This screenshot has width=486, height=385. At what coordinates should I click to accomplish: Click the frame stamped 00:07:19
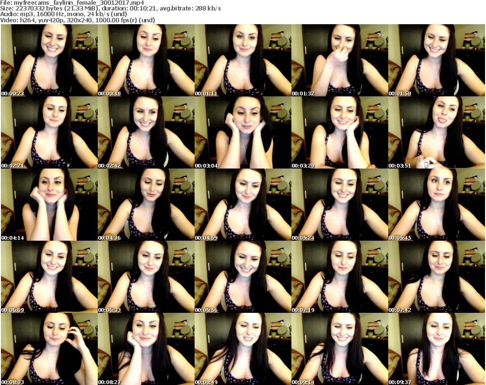pos(340,277)
